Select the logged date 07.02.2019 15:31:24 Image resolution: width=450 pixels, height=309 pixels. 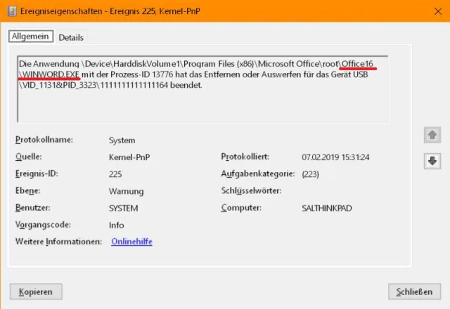tap(335, 157)
